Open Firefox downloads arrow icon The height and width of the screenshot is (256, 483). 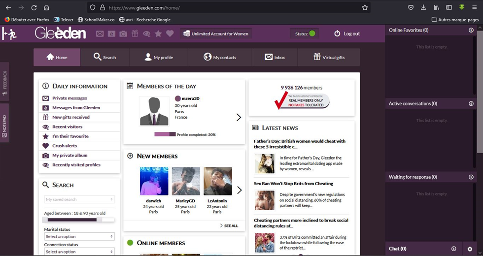[423, 7]
